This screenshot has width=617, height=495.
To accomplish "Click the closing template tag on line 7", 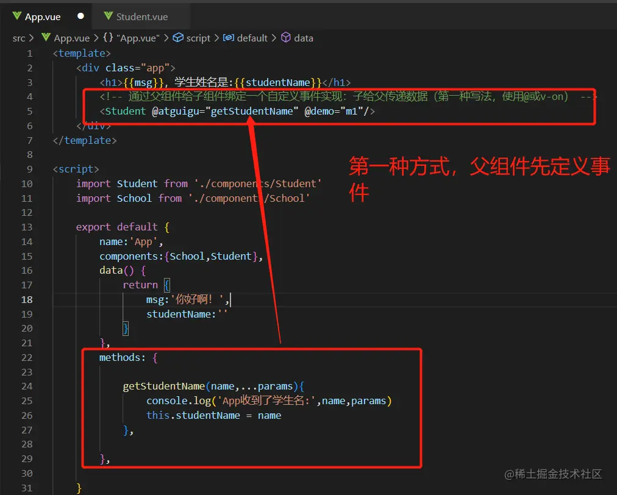I will coord(85,140).
